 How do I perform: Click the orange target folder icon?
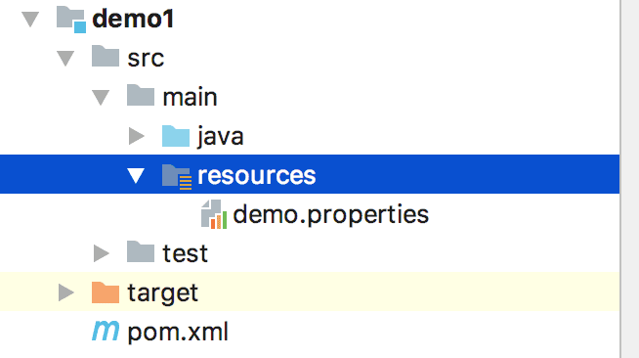[106, 292]
